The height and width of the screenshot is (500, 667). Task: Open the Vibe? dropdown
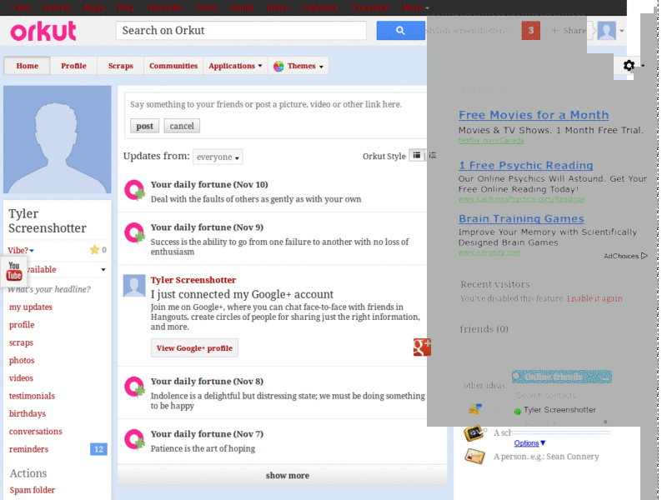click(x=21, y=251)
